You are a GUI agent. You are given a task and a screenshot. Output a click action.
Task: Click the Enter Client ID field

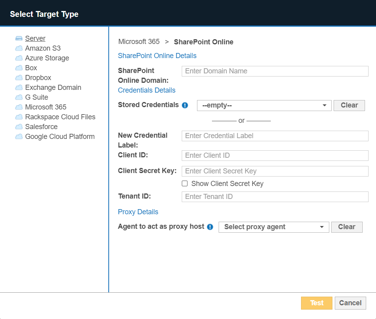(x=274, y=155)
